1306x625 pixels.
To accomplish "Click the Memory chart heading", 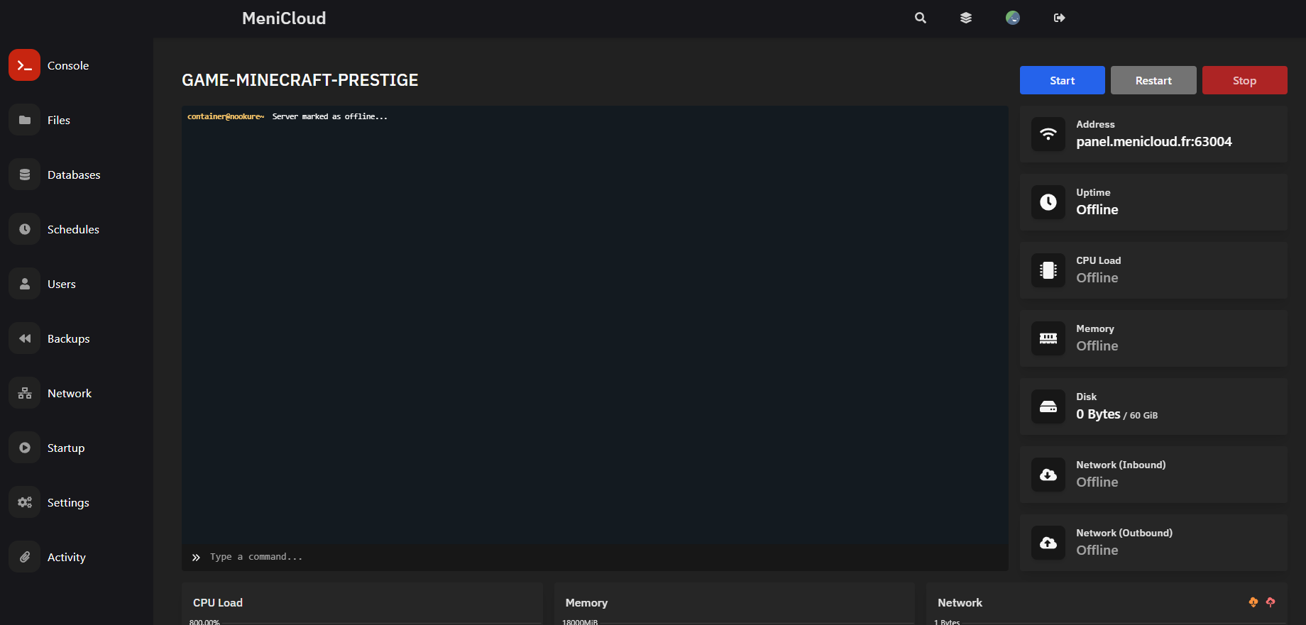I will coord(586,602).
